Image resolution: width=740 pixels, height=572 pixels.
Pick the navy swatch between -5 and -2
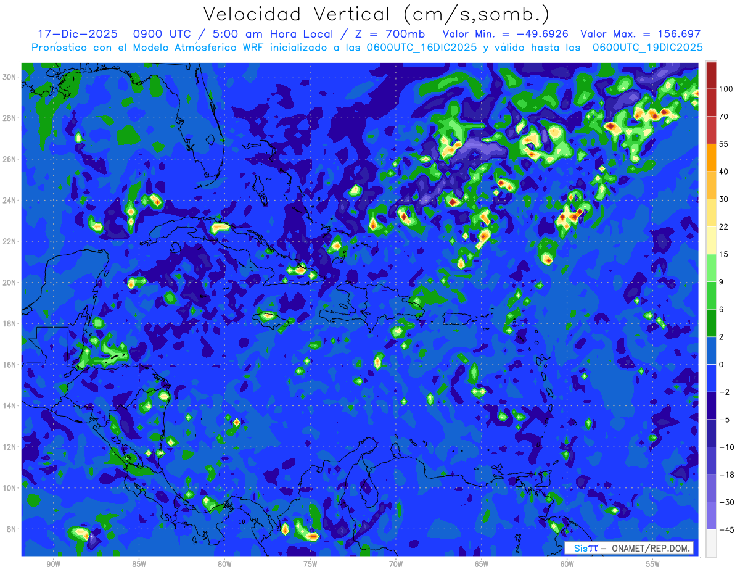711,406
